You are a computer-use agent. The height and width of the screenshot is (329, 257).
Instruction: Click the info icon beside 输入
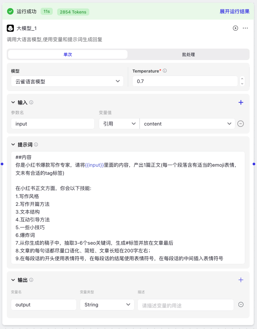click(31, 102)
